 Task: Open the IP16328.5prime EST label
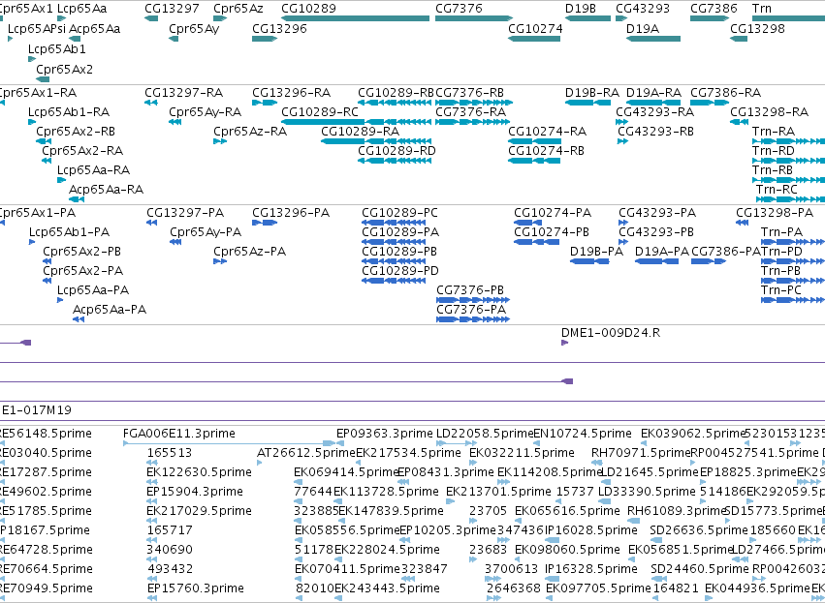pyautogui.click(x=591, y=569)
